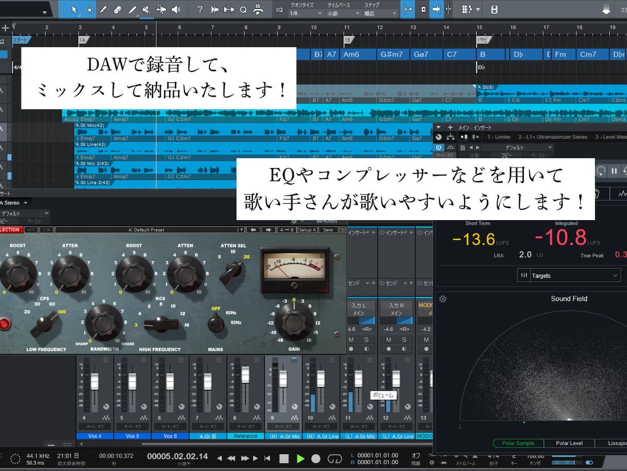Open the スナップ 順応 dropdown
The height and width of the screenshot is (471, 627).
click(379, 13)
